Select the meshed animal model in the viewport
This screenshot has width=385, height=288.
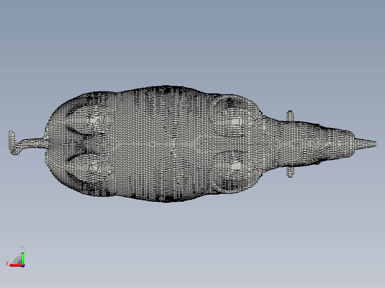click(x=192, y=144)
